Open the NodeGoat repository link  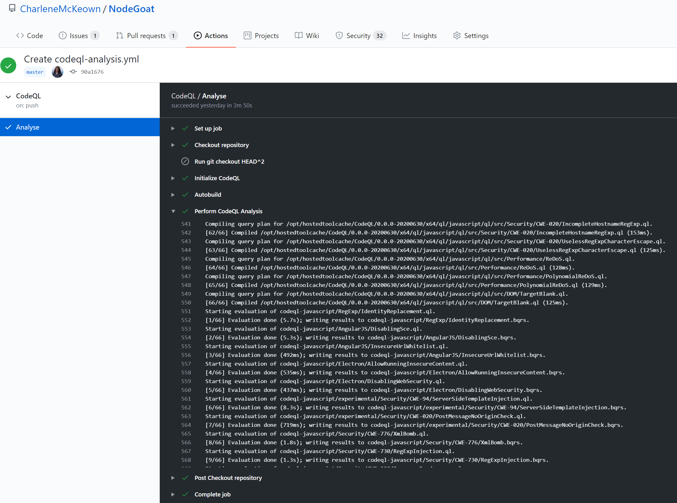[131, 9]
